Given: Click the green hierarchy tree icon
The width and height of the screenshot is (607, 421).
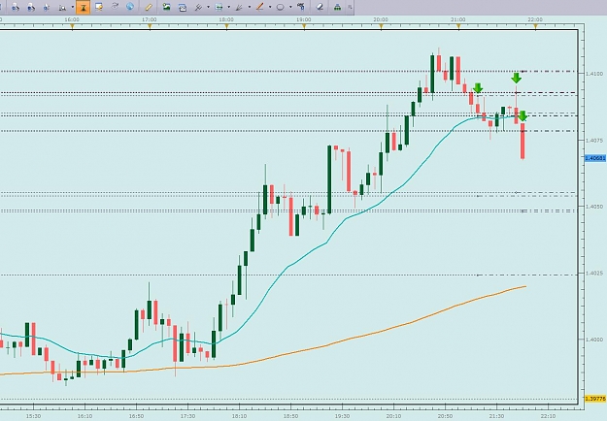Looking at the screenshot, I should [x=338, y=7].
